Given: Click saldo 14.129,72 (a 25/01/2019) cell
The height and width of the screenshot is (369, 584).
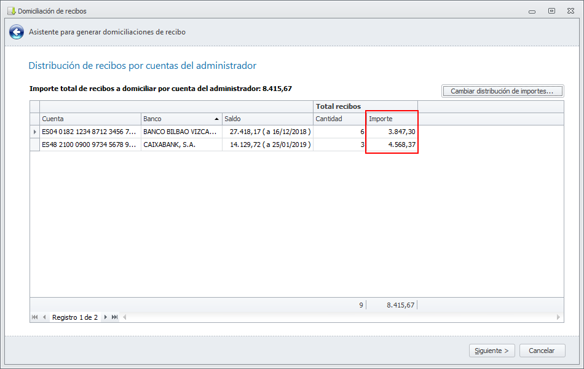Looking at the screenshot, I should tap(267, 145).
